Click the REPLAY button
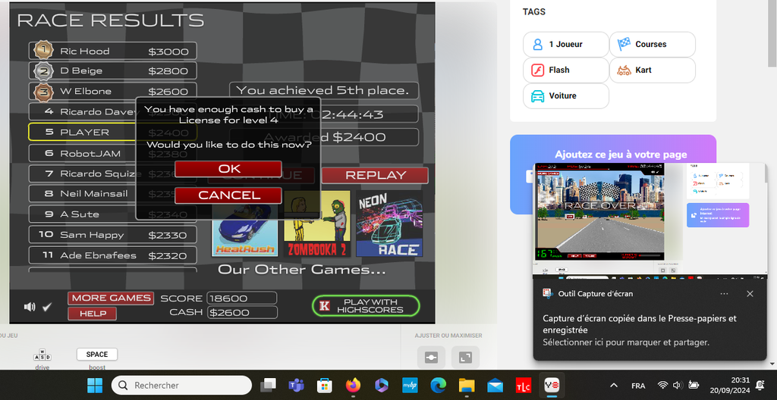The height and width of the screenshot is (400, 777). click(x=375, y=175)
